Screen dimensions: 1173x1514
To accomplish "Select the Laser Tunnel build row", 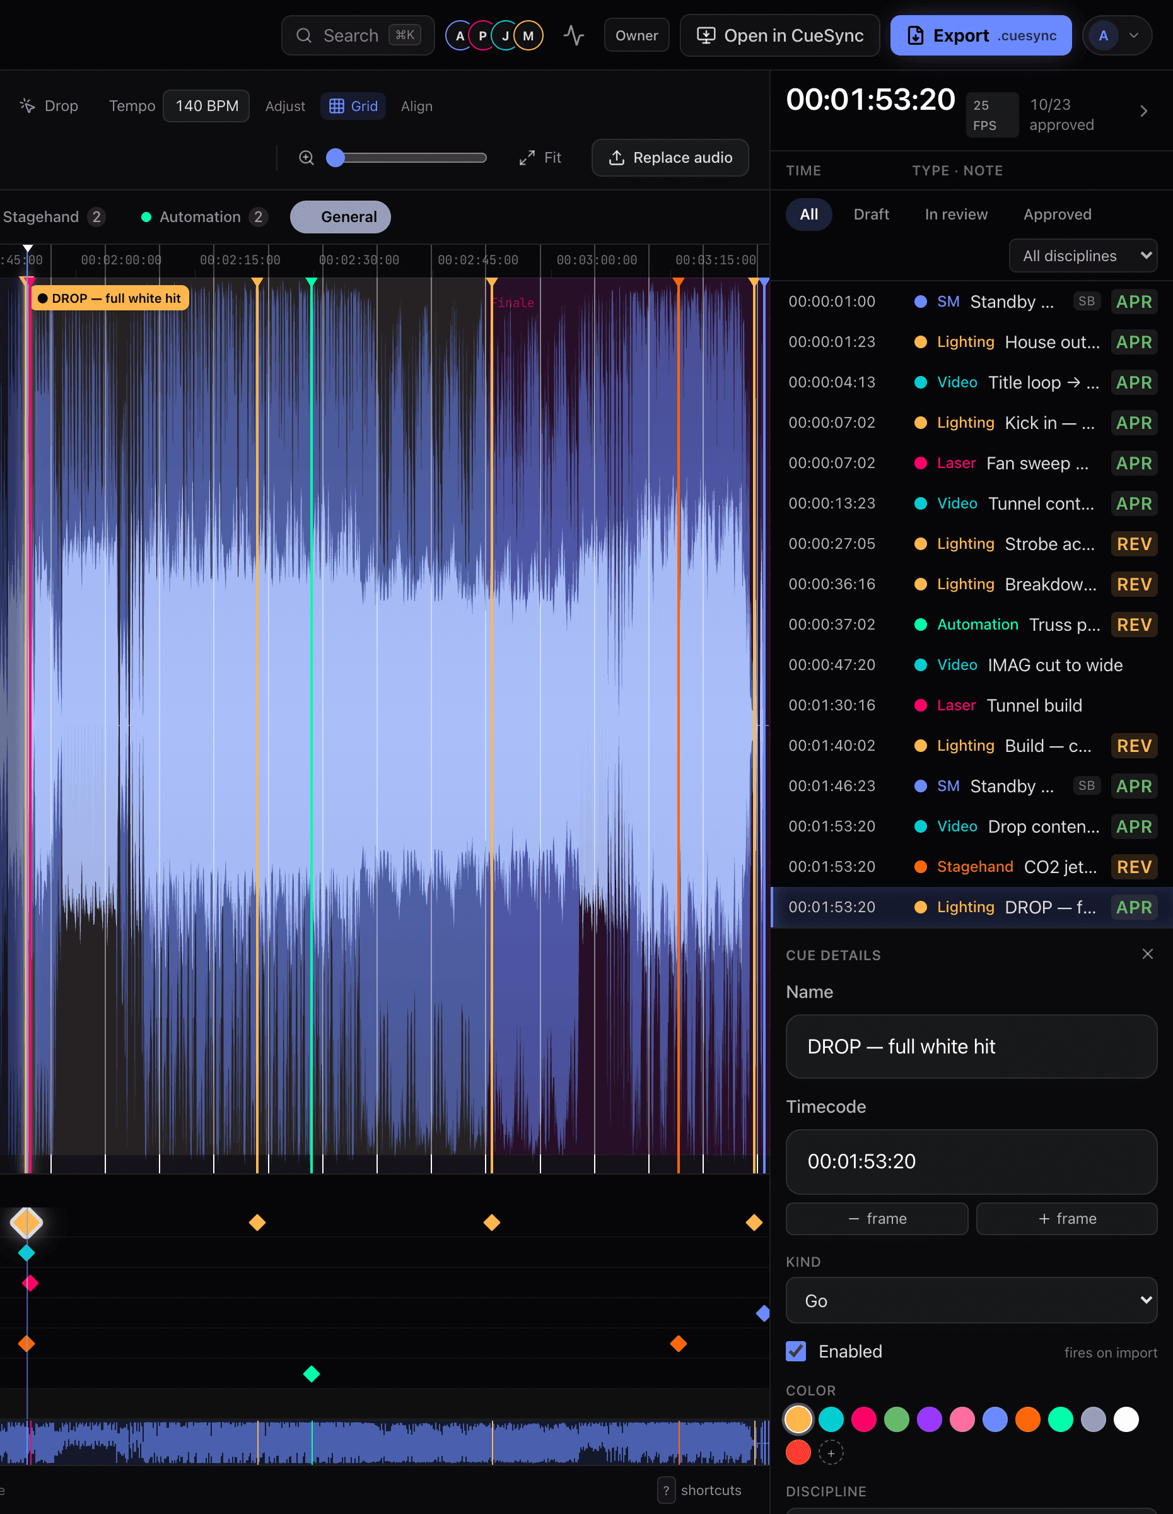I will 971,705.
